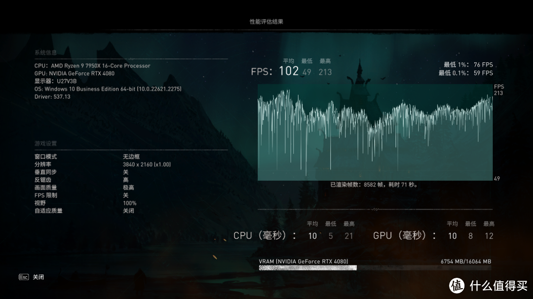Click the CPU maximum value 21

point(349,236)
